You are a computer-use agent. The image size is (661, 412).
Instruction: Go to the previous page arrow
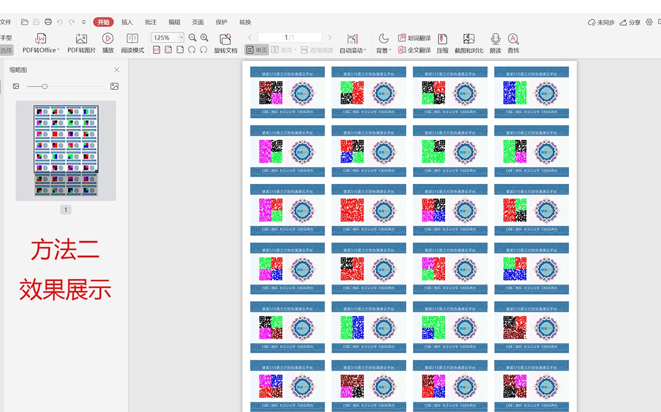pyautogui.click(x=250, y=37)
